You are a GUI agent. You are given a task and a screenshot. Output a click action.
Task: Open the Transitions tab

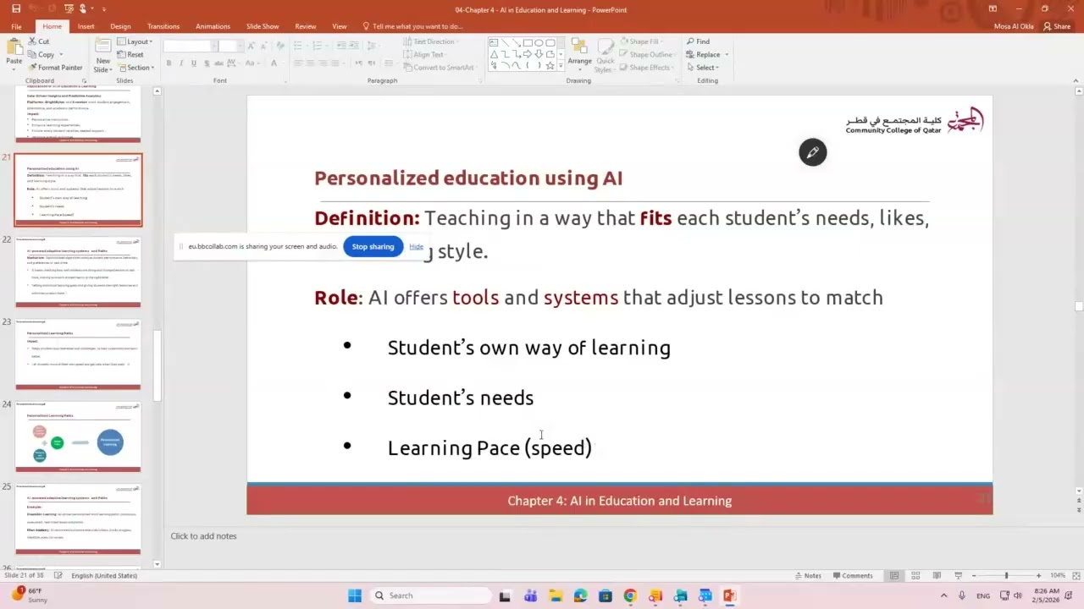click(x=163, y=26)
